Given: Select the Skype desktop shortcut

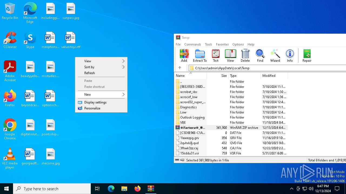Looking at the screenshot, I should click(30, 40).
